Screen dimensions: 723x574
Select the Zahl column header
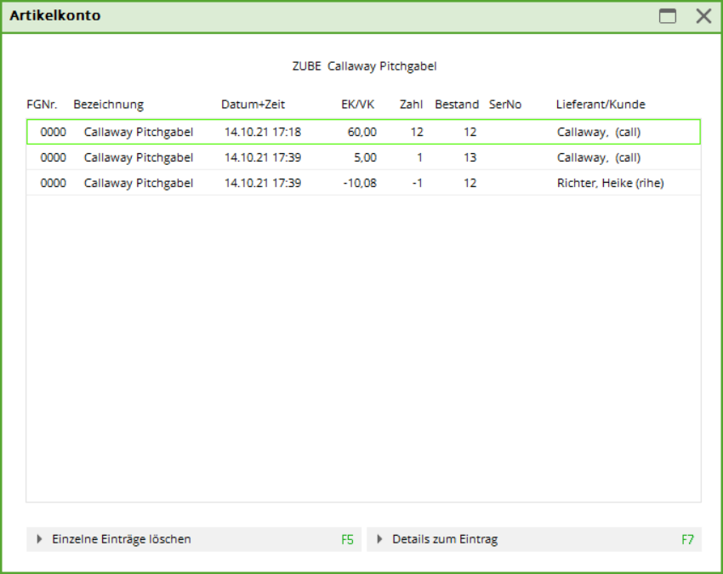pyautogui.click(x=411, y=105)
